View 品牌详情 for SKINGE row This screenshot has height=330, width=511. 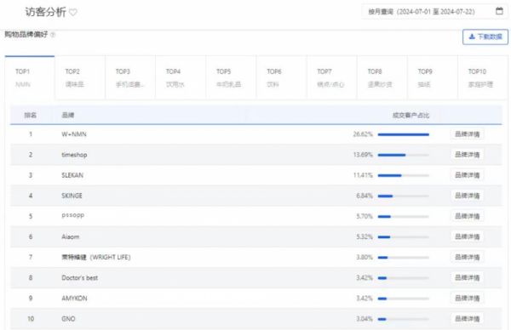[x=467, y=196]
